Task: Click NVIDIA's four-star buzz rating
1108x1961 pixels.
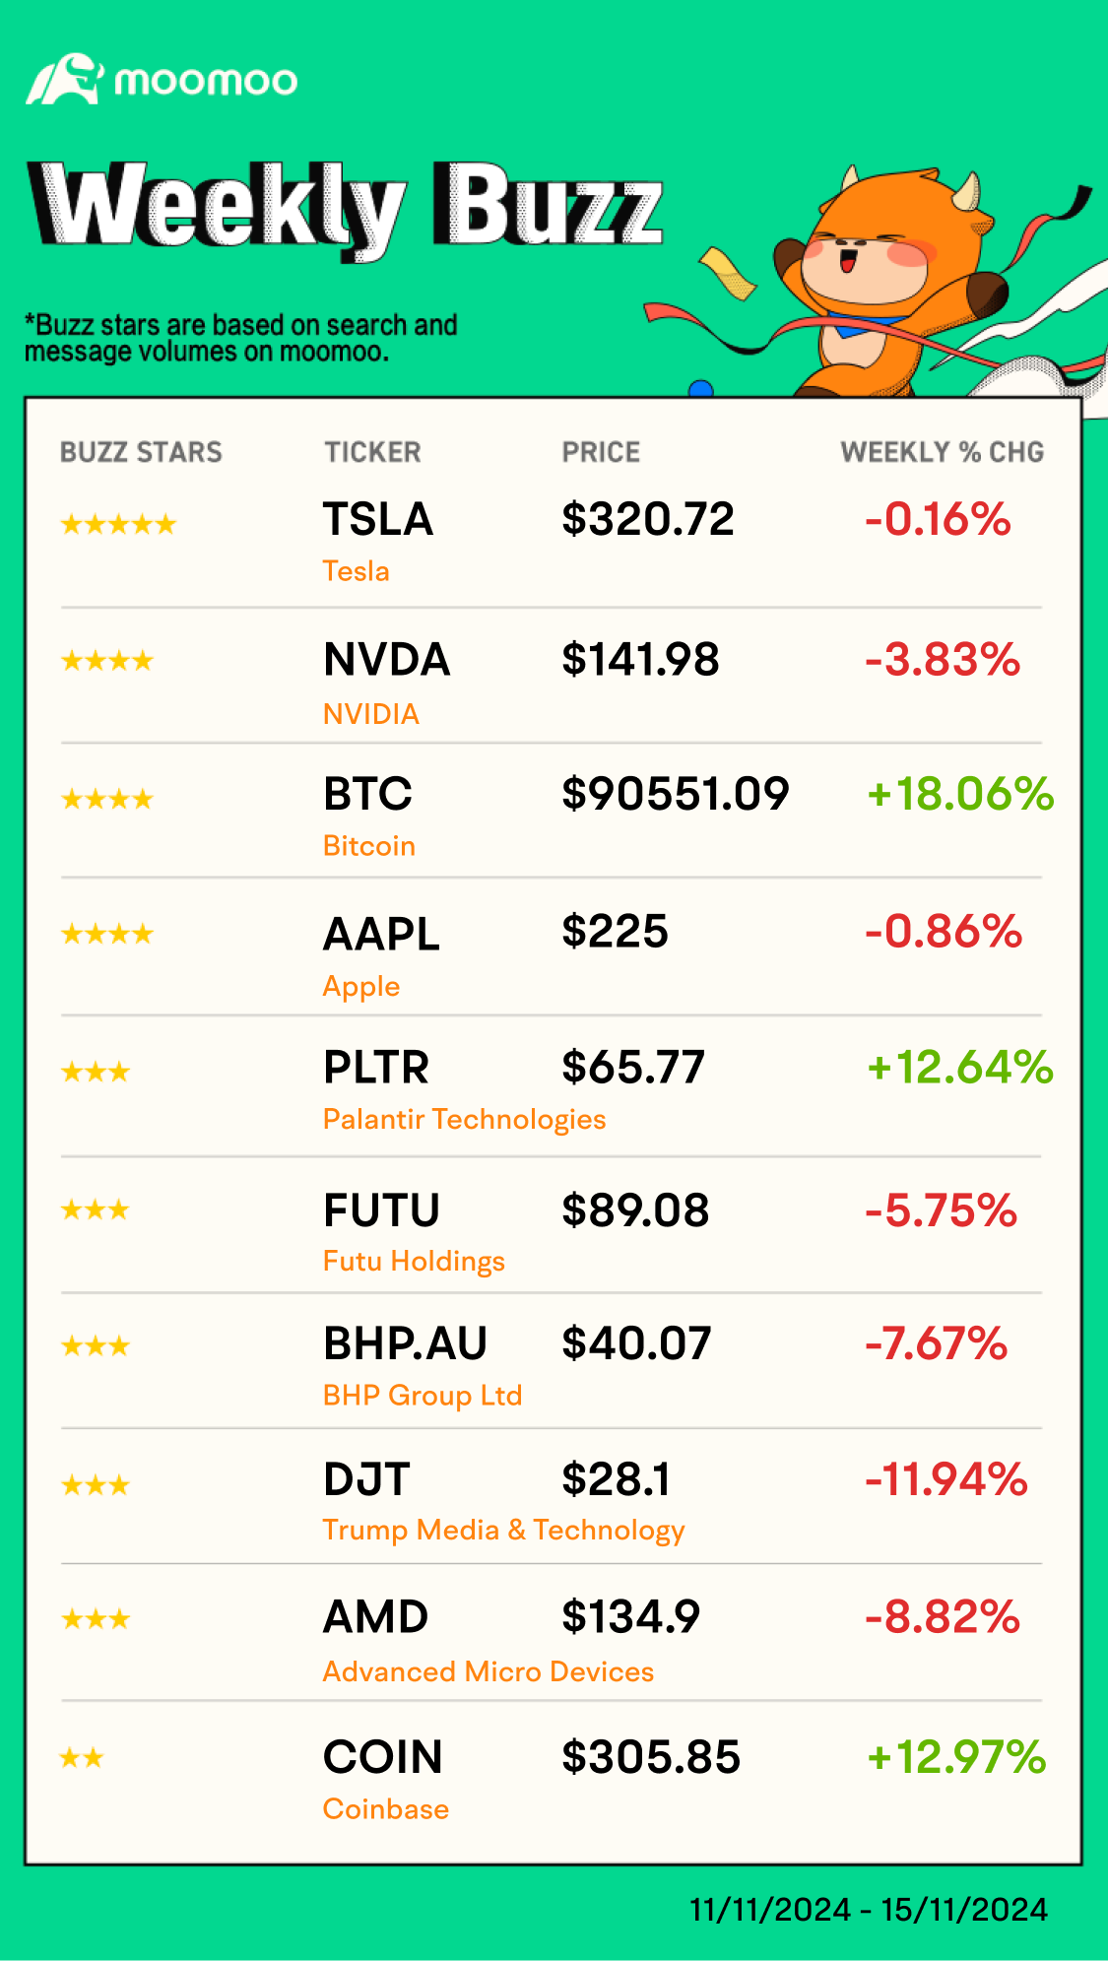Action: coord(107,661)
